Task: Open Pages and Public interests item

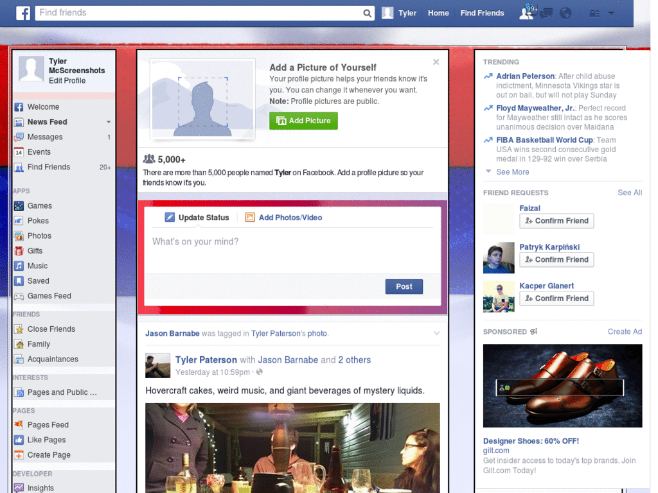Action: [x=63, y=392]
